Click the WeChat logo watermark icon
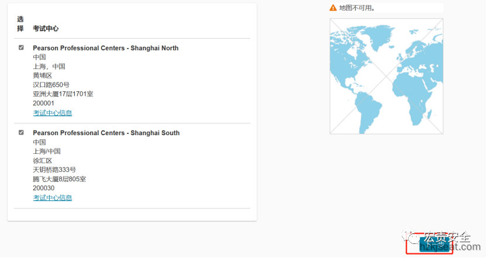Image resolution: width=486 pixels, height=258 pixels. [414, 238]
